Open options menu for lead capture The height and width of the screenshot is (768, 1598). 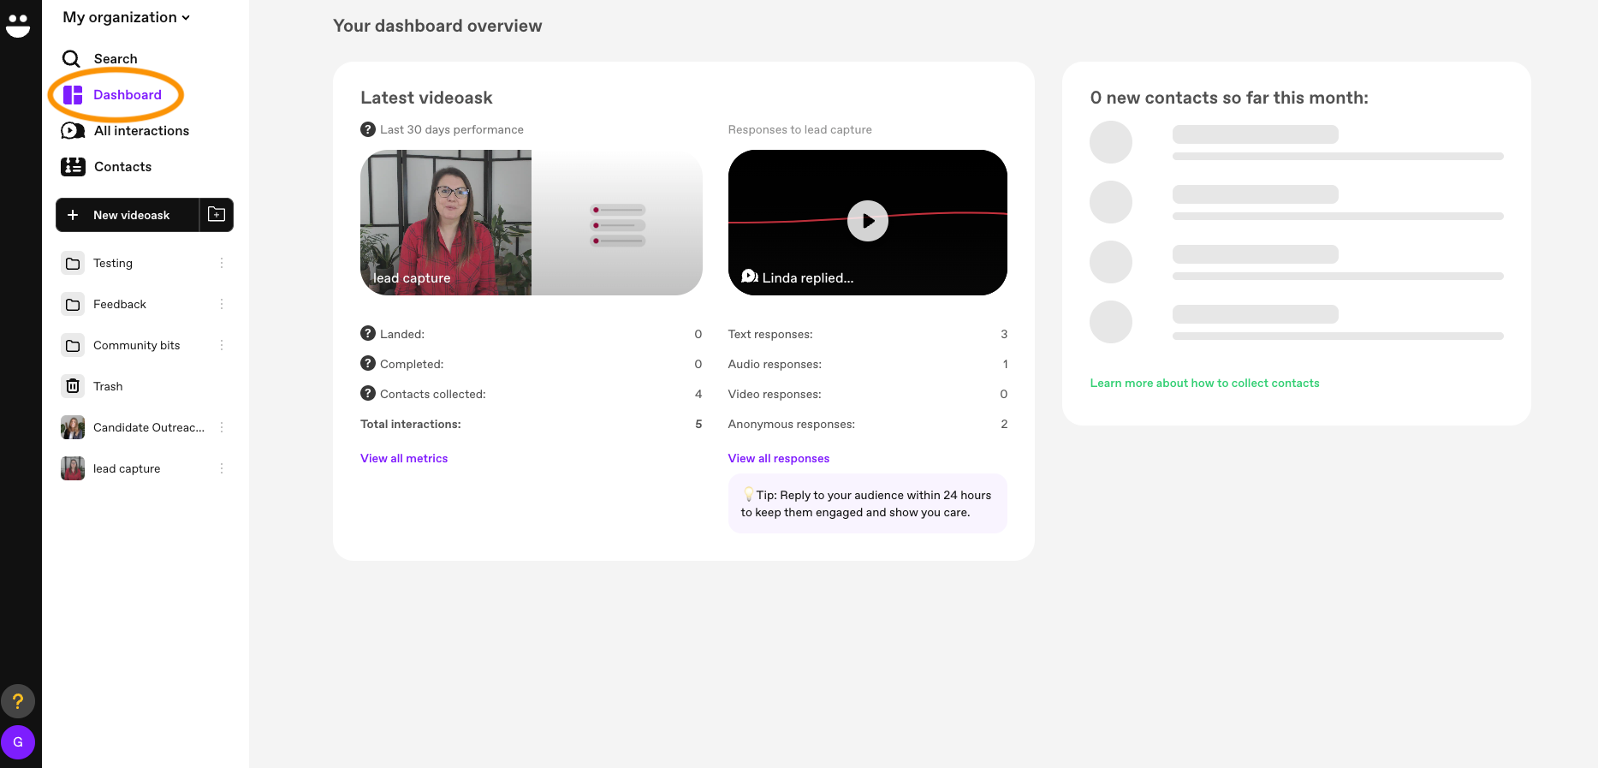point(222,469)
